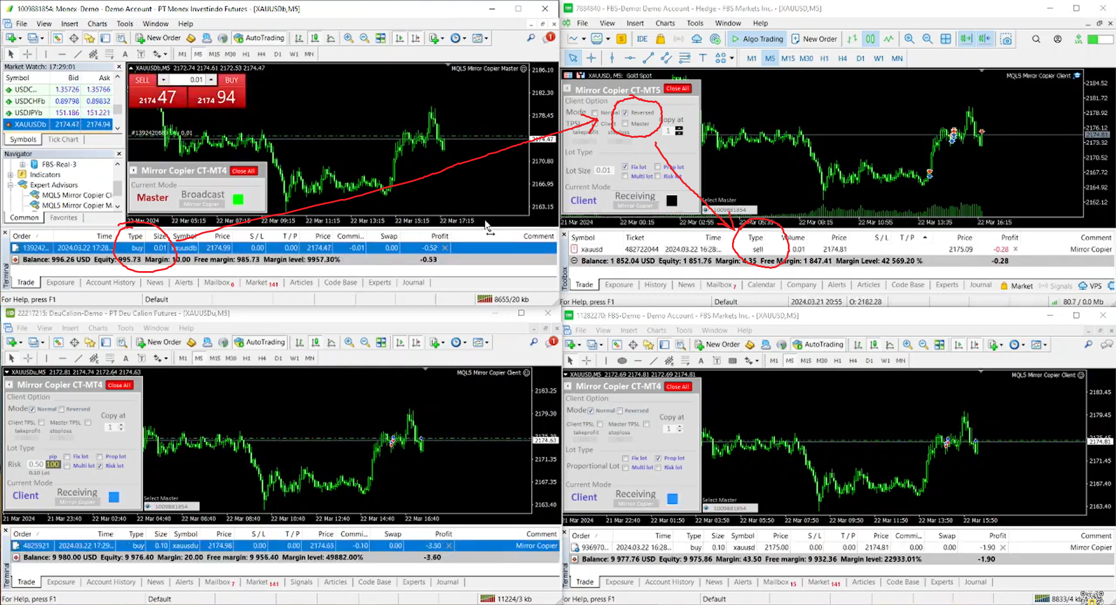1116x605 pixels.
Task: Open the search magnifier in FBS MT5 toolbar
Action: coord(1036,39)
